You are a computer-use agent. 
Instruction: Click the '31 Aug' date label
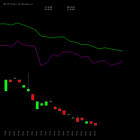point(5,133)
